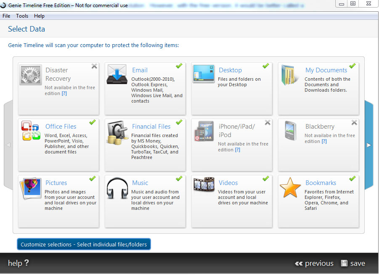Open the Help menu
Image resolution: width=379 pixels, height=275 pixels.
tap(39, 16)
